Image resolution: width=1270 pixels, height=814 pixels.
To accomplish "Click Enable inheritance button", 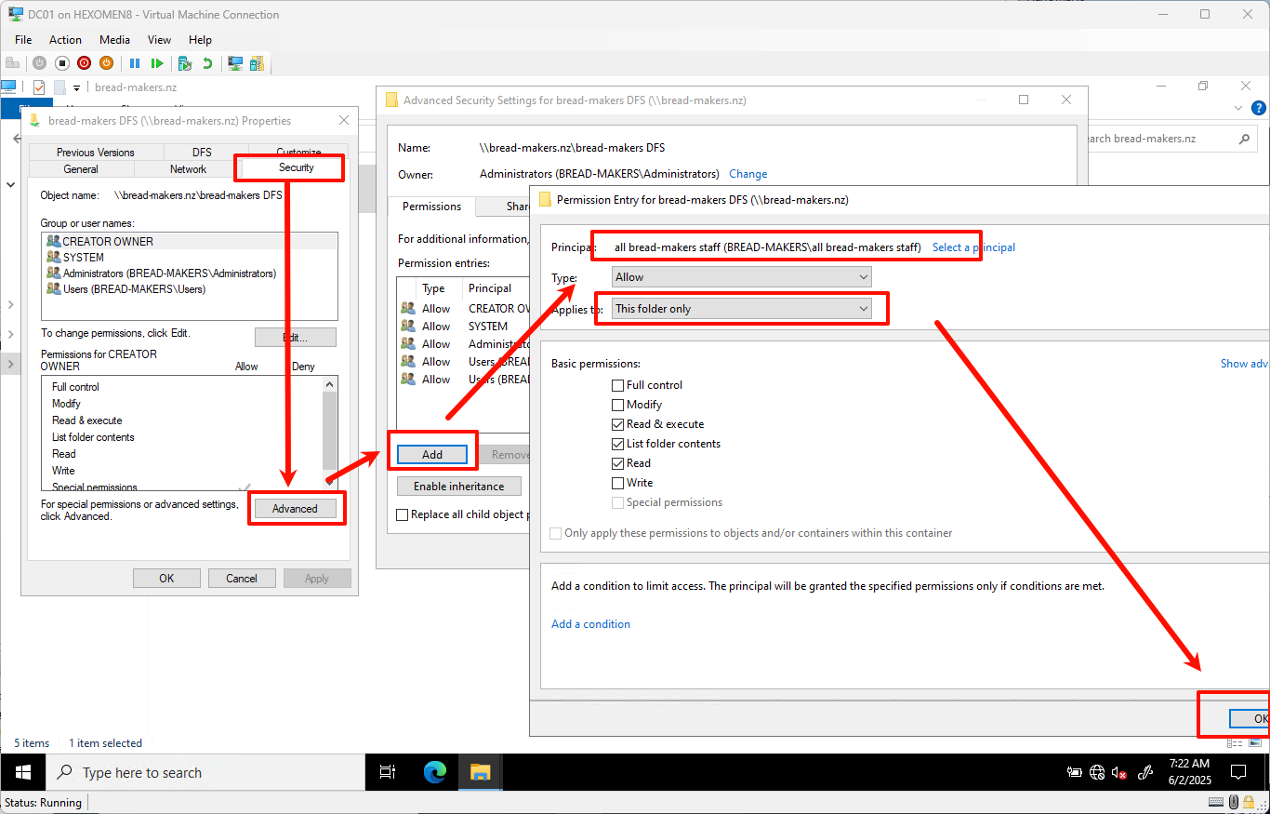I will click(459, 487).
